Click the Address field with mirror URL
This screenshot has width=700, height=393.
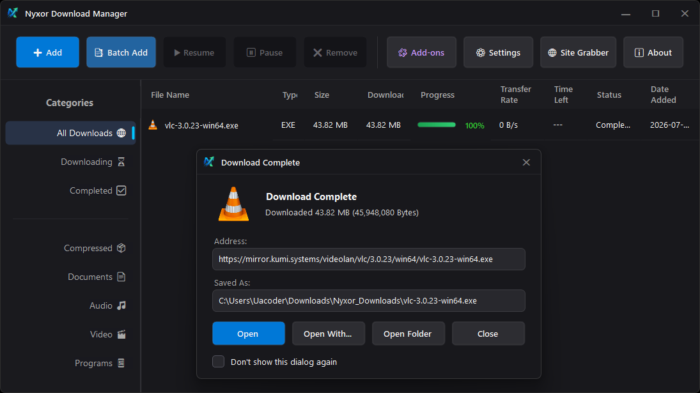(369, 259)
